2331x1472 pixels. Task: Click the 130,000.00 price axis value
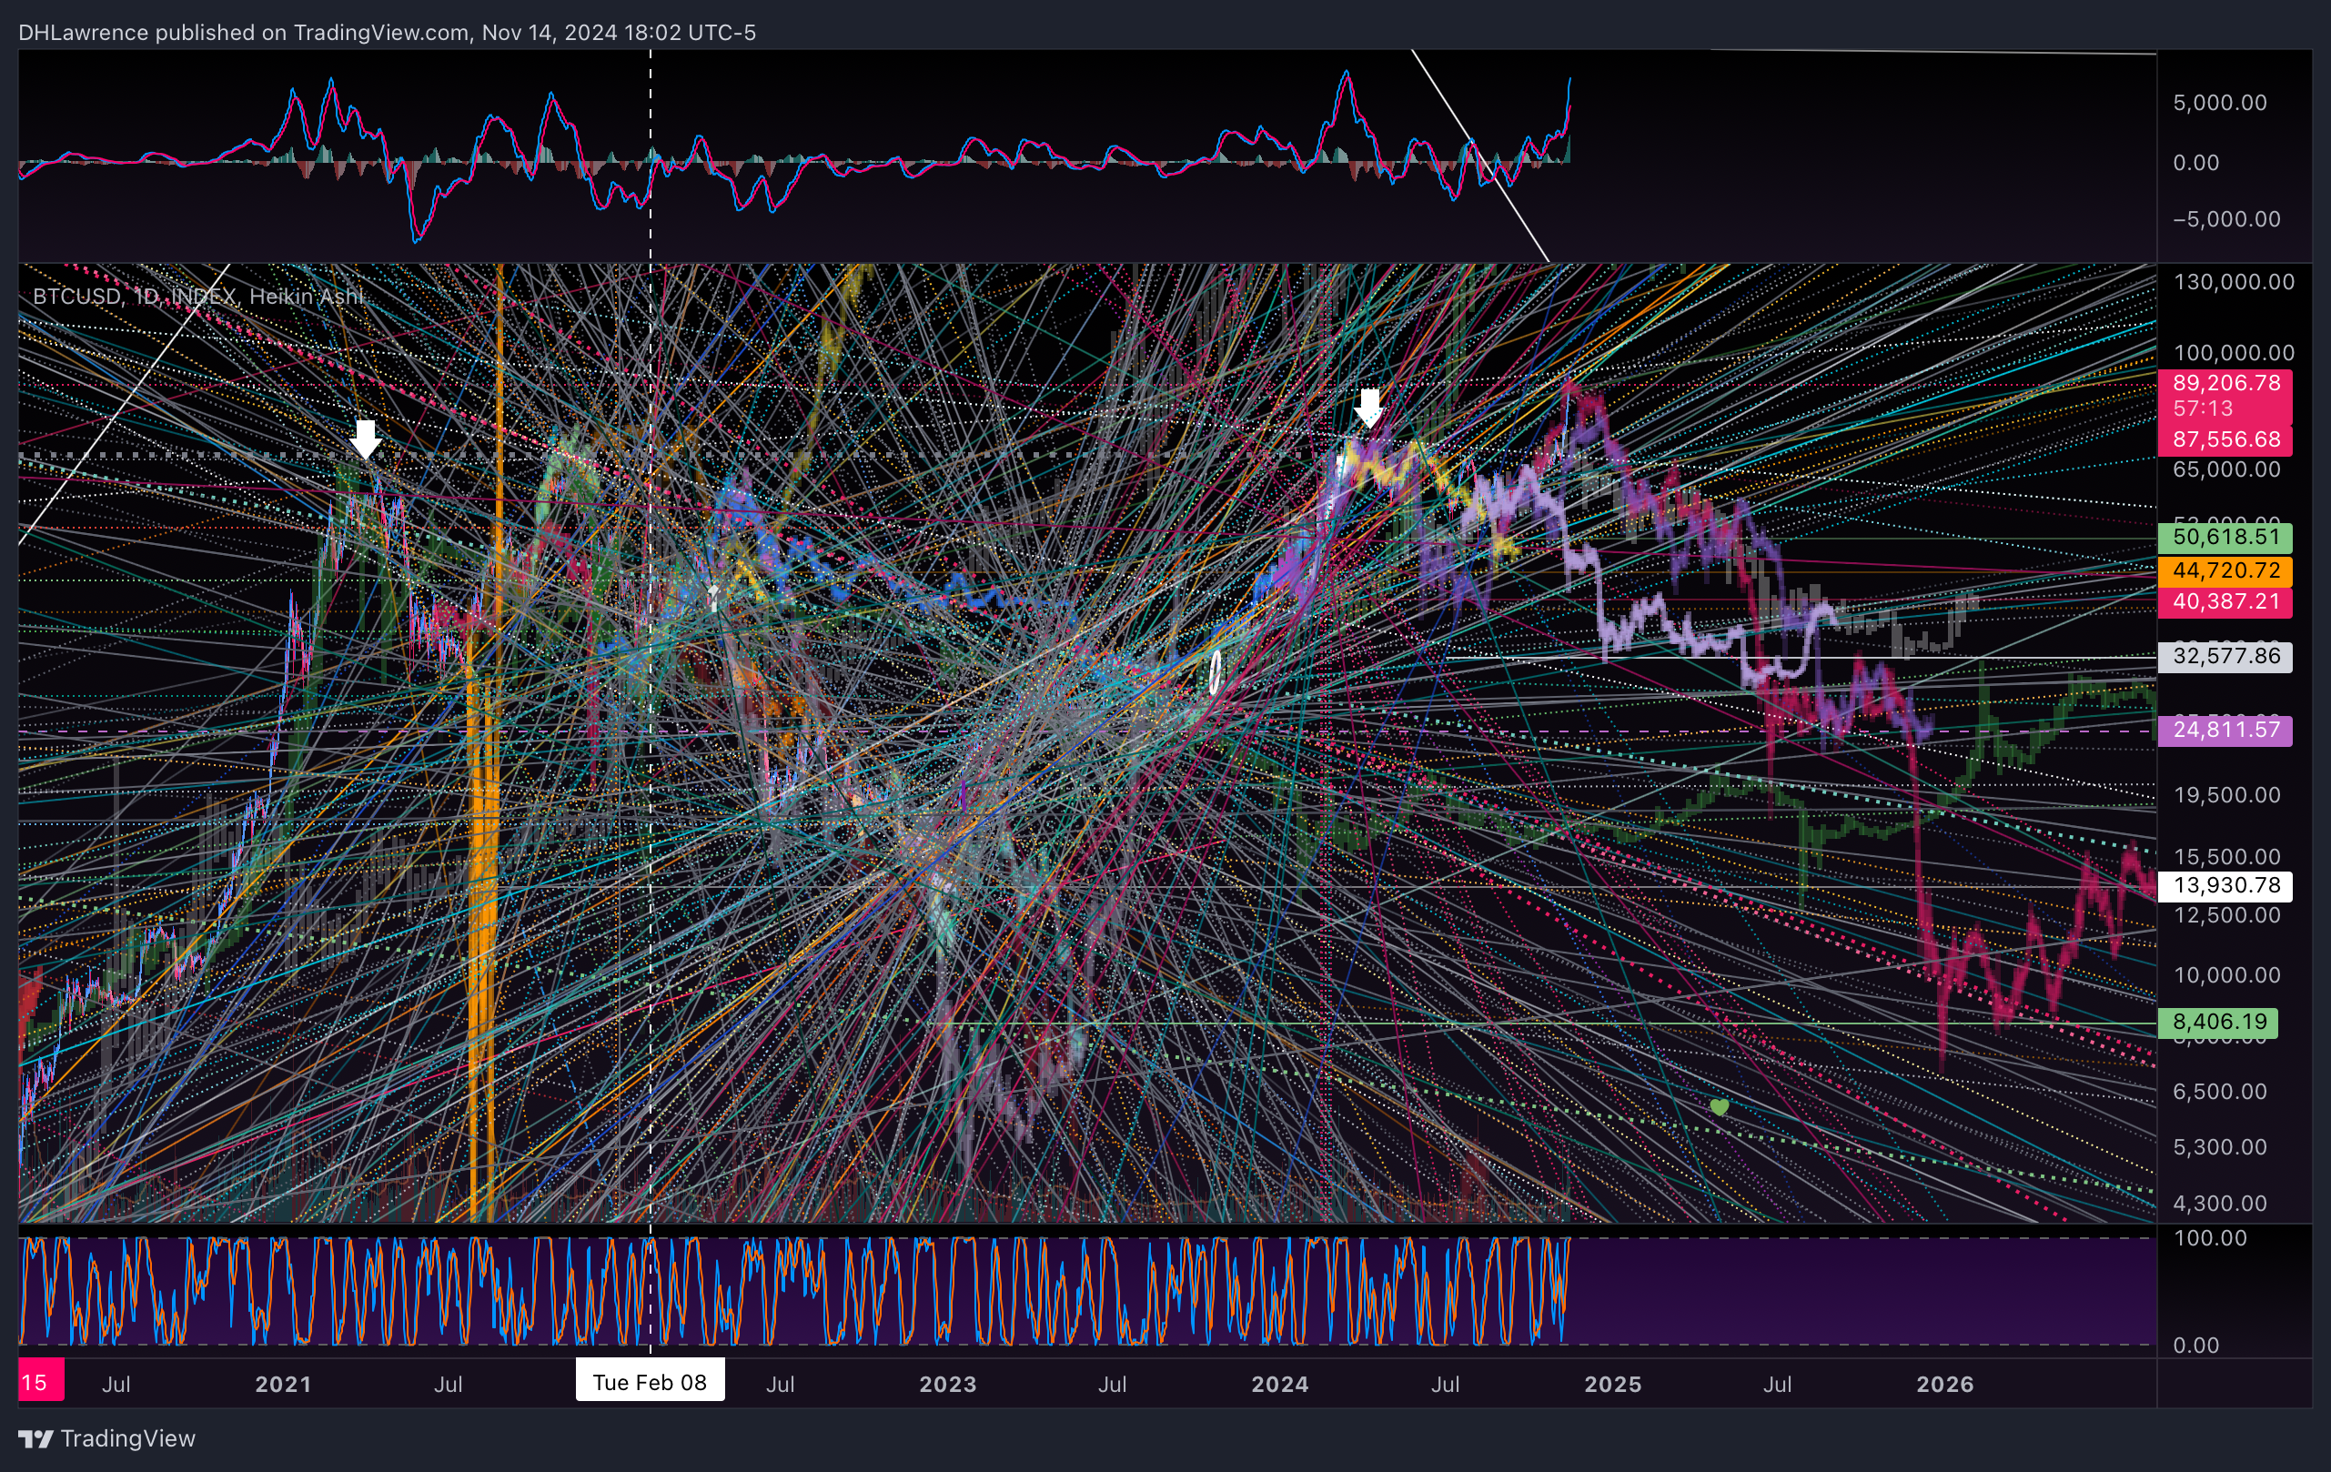2234,282
